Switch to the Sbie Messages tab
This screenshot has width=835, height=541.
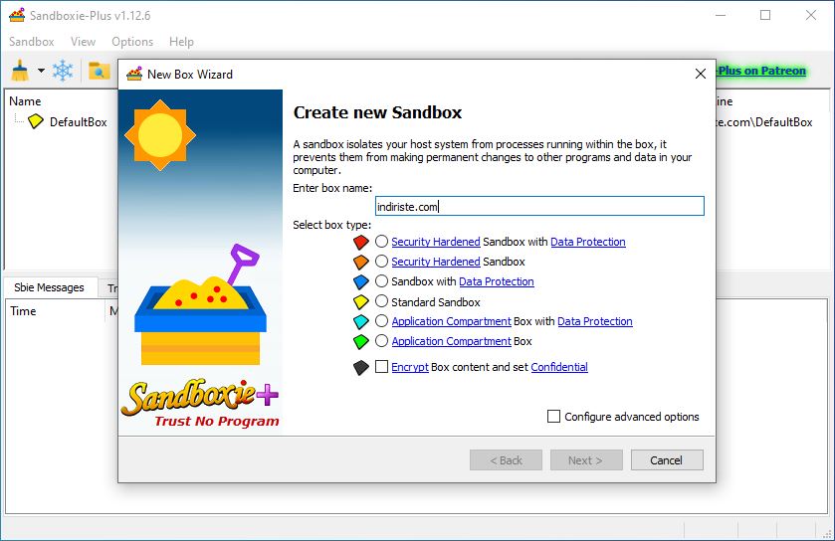tap(49, 287)
